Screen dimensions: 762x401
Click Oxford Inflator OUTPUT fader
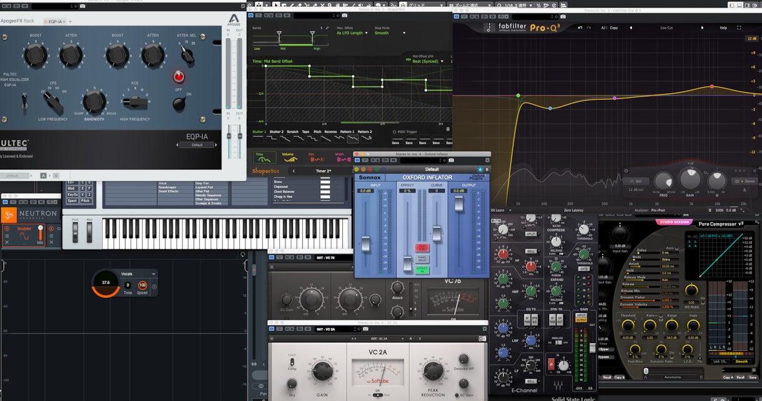459,204
